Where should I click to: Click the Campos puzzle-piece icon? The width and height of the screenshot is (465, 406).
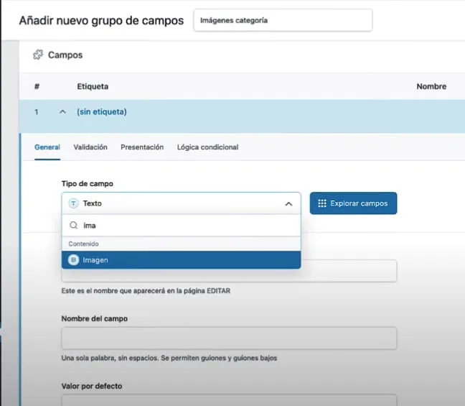click(38, 55)
